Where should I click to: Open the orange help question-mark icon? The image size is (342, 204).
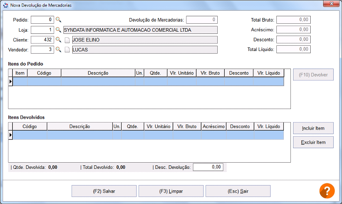pos(327,191)
